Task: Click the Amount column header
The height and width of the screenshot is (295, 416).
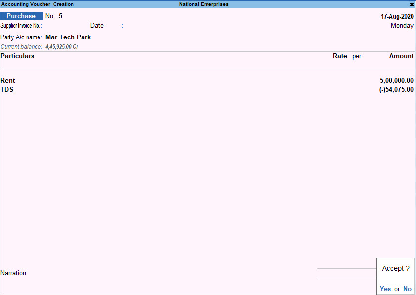Action: pyautogui.click(x=401, y=56)
